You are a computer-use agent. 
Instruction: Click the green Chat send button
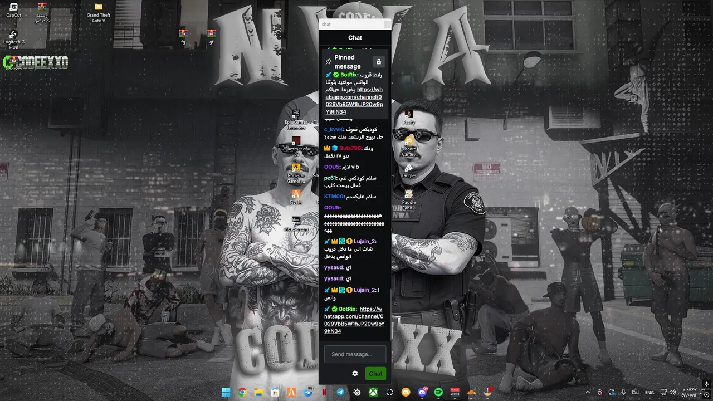(376, 374)
